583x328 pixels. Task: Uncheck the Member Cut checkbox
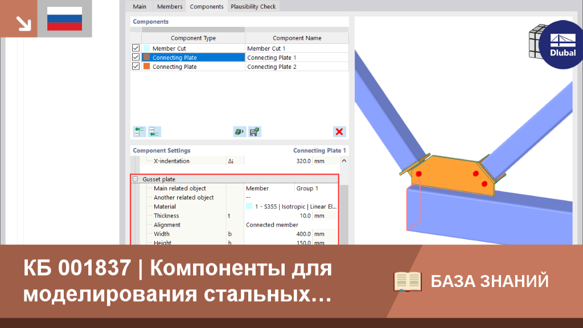pyautogui.click(x=136, y=48)
